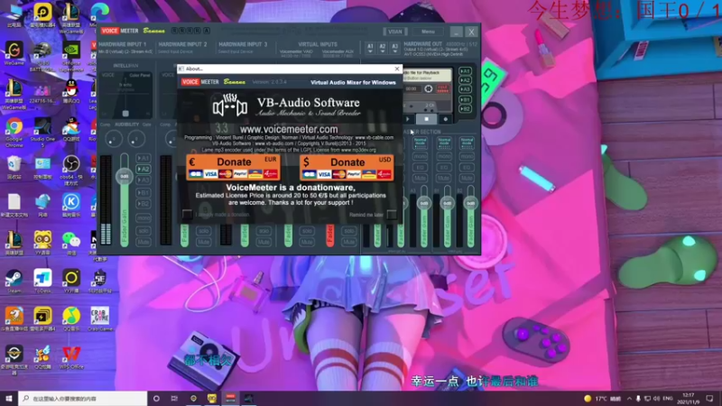The height and width of the screenshot is (406, 722).
Task: Open the ToDesk desktop shortcut
Action: tap(42, 280)
